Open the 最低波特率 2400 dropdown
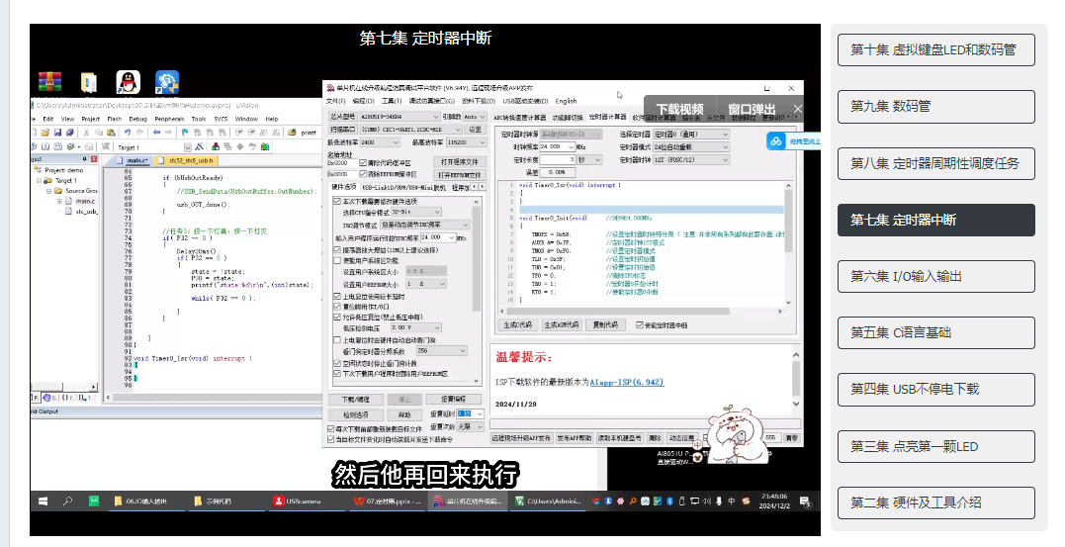The image size is (1065, 547). coord(381,142)
